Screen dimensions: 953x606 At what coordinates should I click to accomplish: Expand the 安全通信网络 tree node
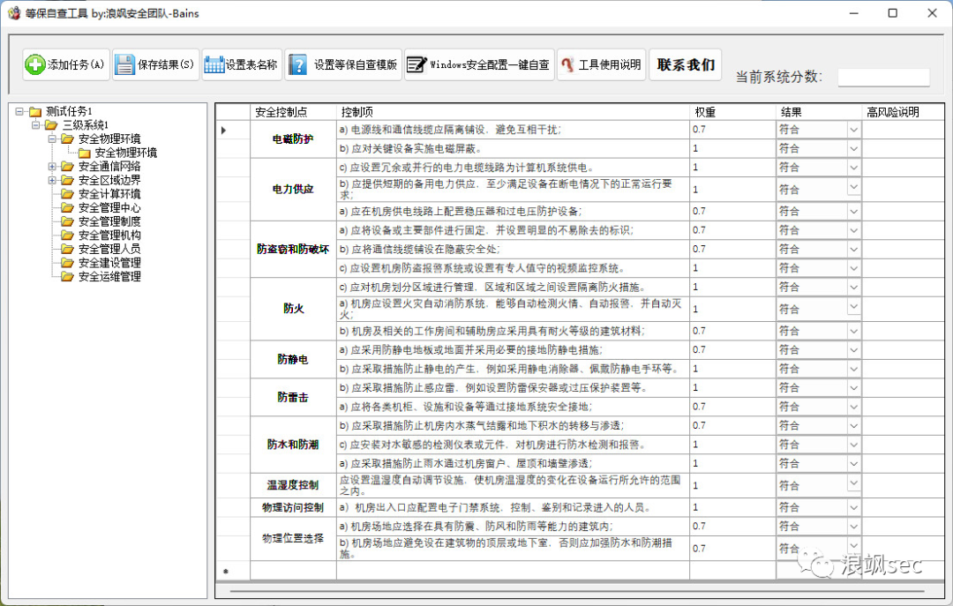pyautogui.click(x=52, y=166)
